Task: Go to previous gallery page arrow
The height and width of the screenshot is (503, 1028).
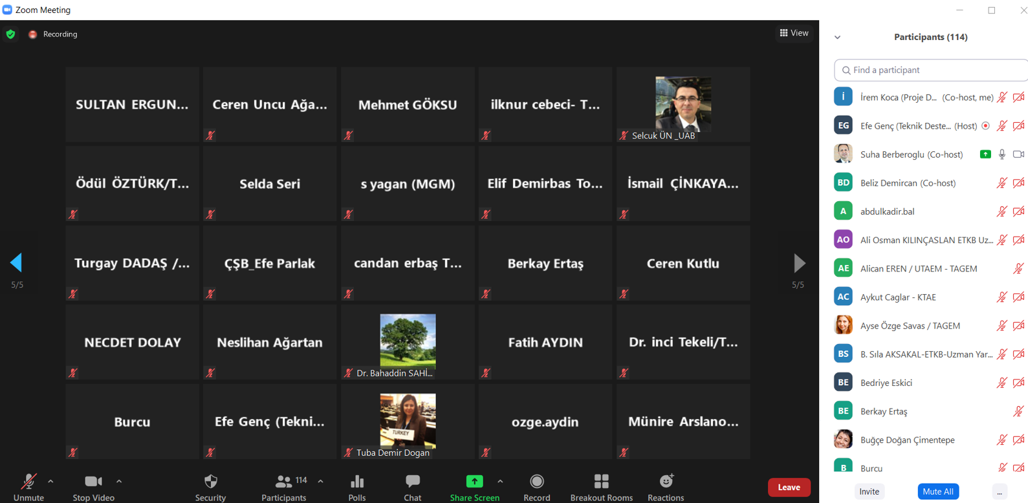Action: coord(17,262)
